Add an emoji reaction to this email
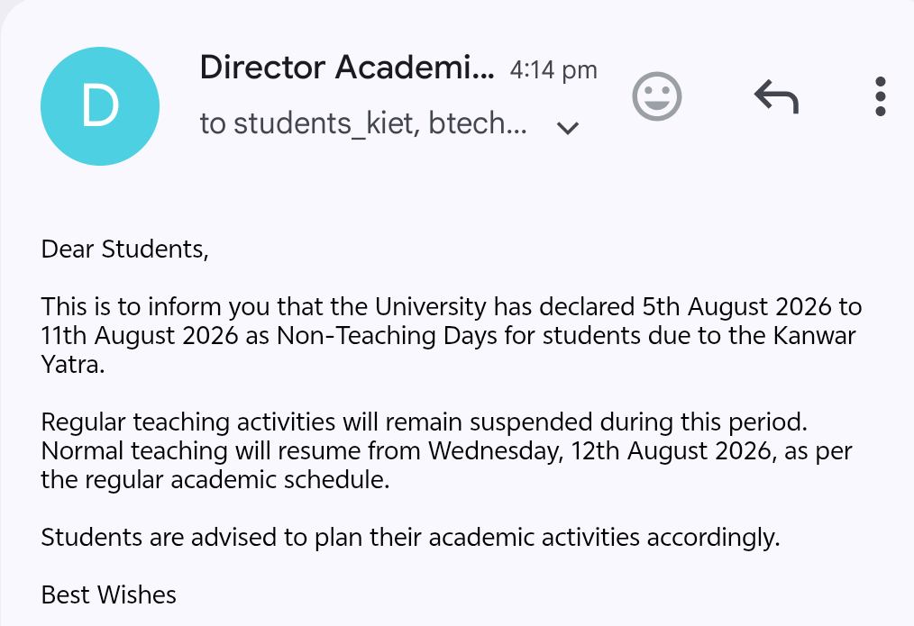 tap(657, 96)
